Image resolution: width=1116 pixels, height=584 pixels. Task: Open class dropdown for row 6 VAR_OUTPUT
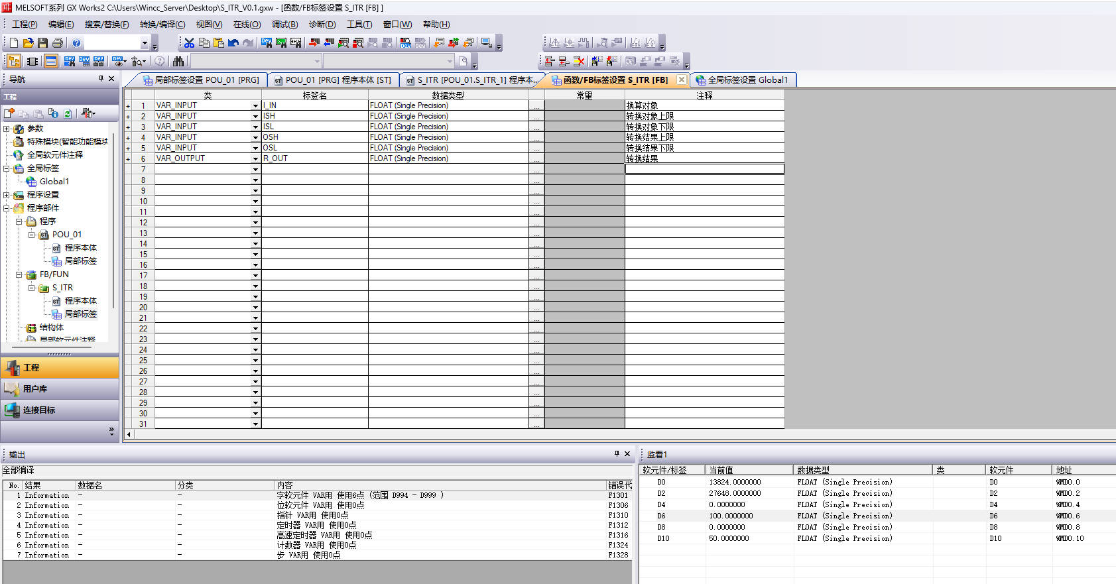pyautogui.click(x=255, y=159)
